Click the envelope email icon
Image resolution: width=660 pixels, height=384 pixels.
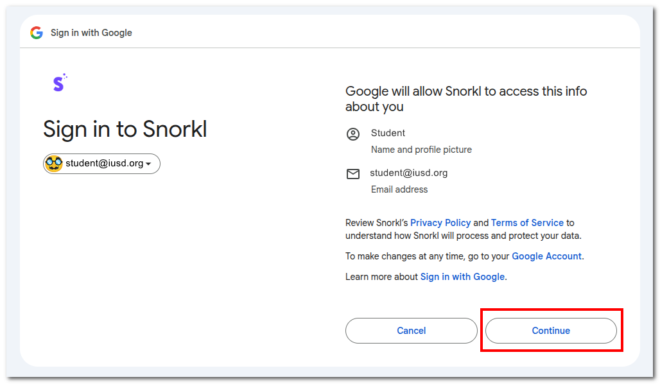tap(352, 174)
